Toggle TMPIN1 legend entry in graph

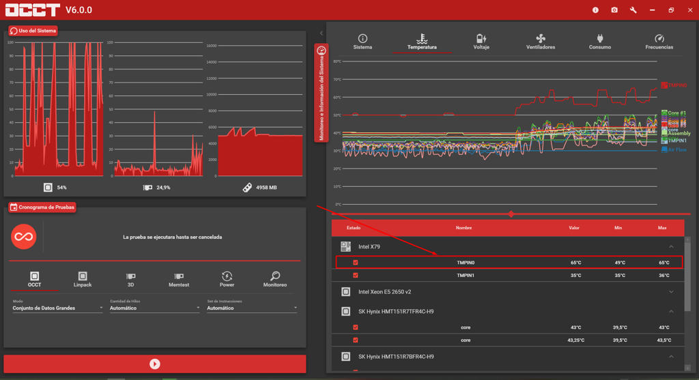[674, 141]
